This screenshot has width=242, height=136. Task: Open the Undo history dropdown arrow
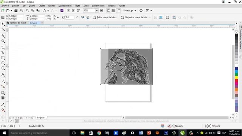(x=48, y=11)
